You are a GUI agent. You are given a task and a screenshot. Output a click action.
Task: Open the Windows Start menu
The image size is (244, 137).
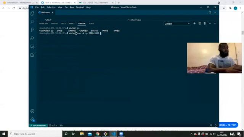click(4, 134)
